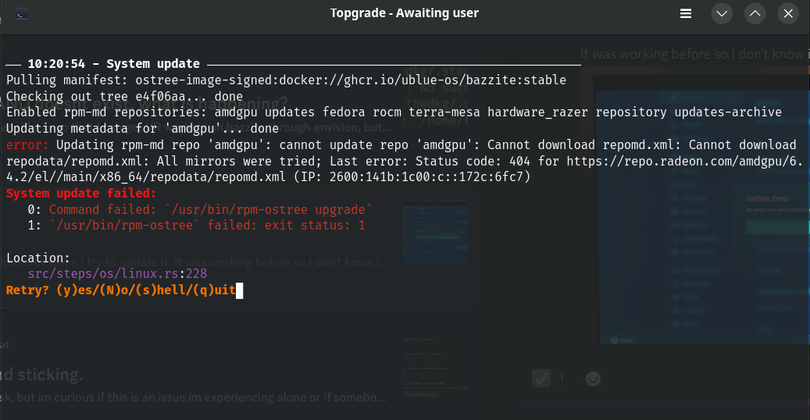Click the 'Pulling manifest' line

286,80
